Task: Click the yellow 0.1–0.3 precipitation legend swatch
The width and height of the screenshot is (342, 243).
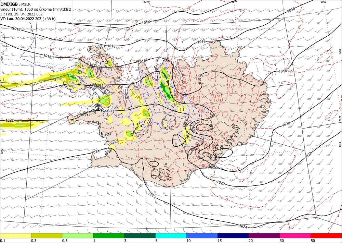Action: point(15,235)
